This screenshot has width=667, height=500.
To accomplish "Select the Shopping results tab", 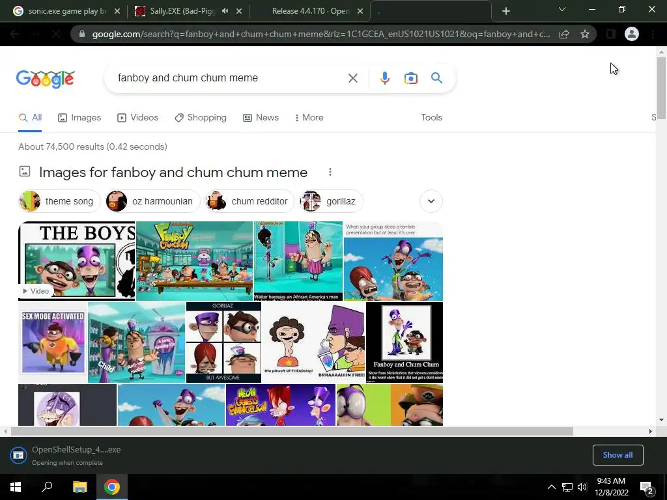I will point(201,118).
